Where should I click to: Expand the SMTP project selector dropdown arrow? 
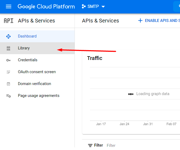point(103,7)
